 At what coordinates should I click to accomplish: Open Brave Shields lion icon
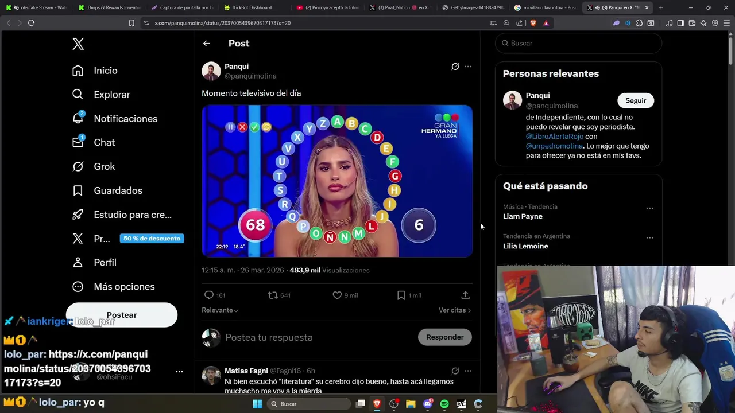tap(533, 23)
